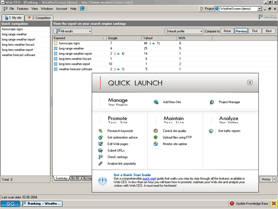
Task: Toggle Compare to None
Action: pyautogui.click(x=227, y=31)
